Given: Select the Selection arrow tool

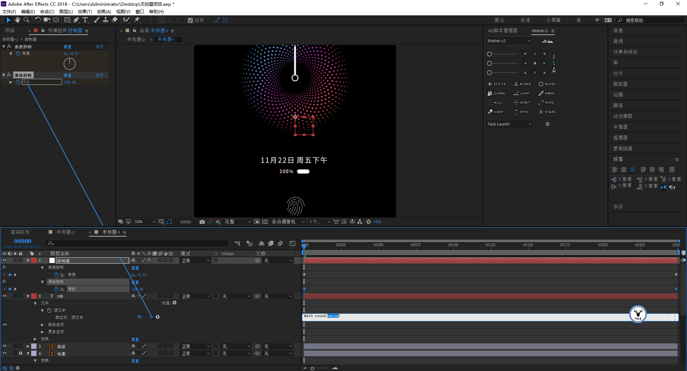Looking at the screenshot, I should pyautogui.click(x=9, y=20).
